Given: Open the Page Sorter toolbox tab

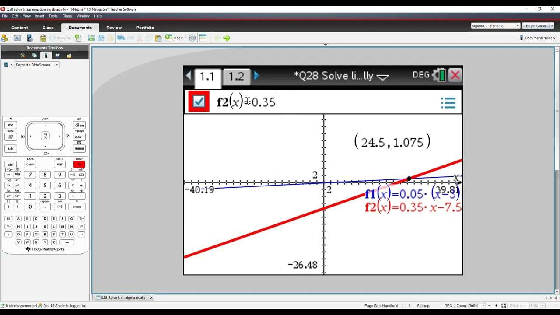Looking at the screenshot, I should (35, 56).
